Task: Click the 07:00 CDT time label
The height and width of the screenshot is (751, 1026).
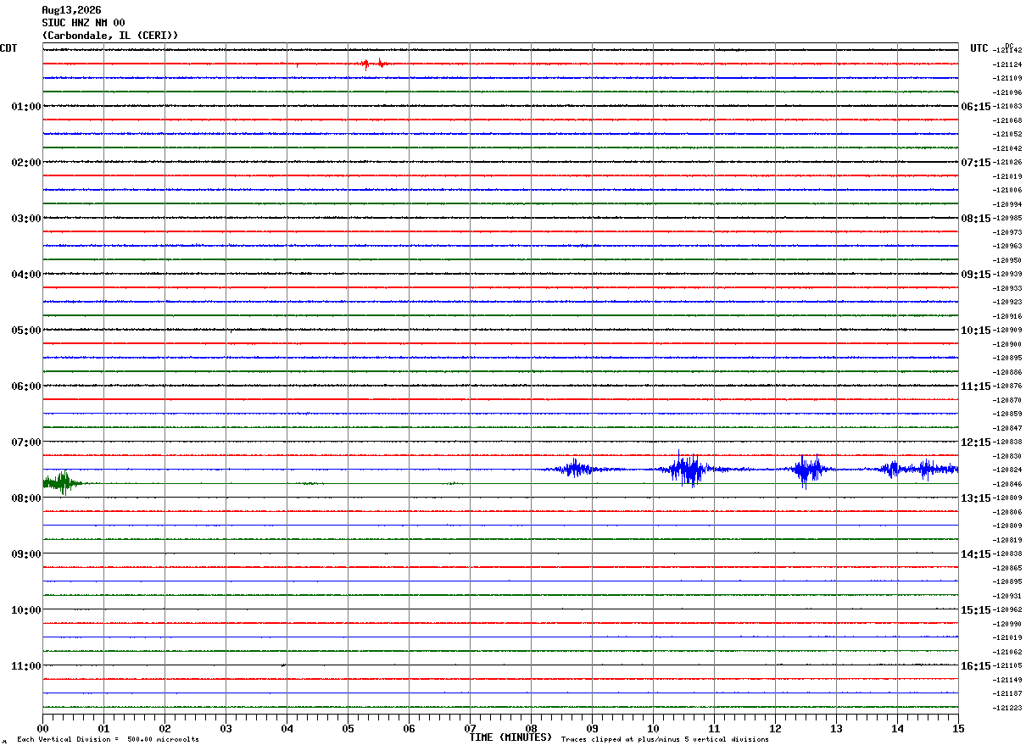Action: 26,442
